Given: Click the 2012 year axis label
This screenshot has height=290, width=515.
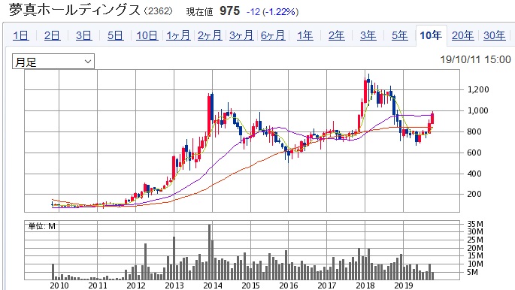Looking at the screenshot, I should [136, 285].
